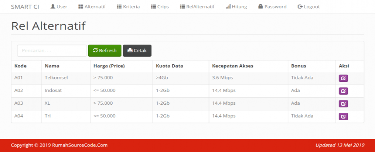Screen dimensions: 375x152
Task: Open the Crips page
Action: click(x=160, y=7)
